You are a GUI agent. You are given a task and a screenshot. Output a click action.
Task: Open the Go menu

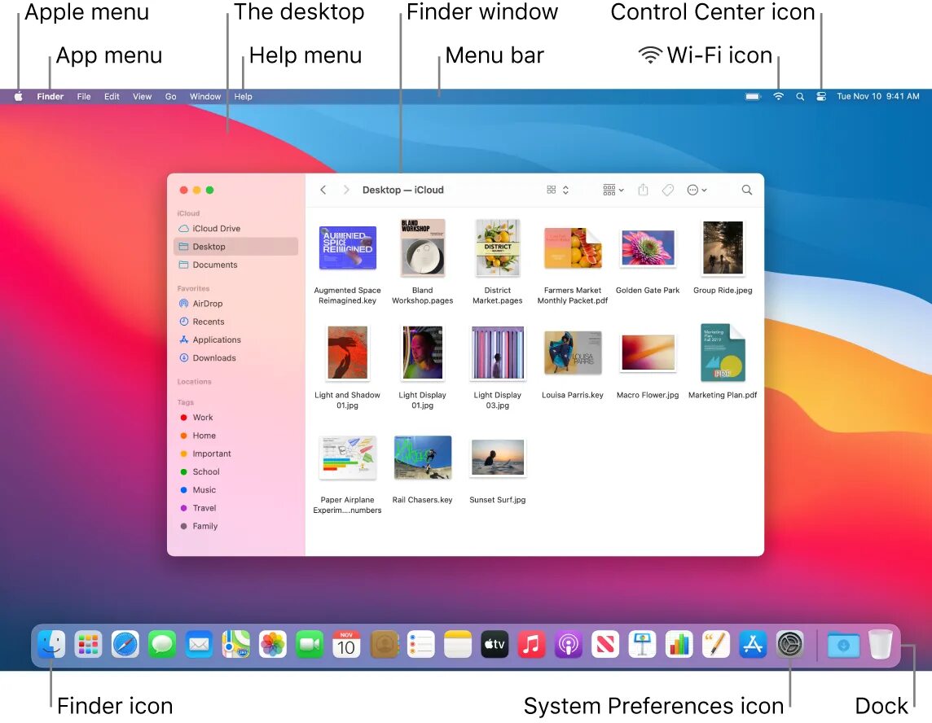pyautogui.click(x=170, y=96)
